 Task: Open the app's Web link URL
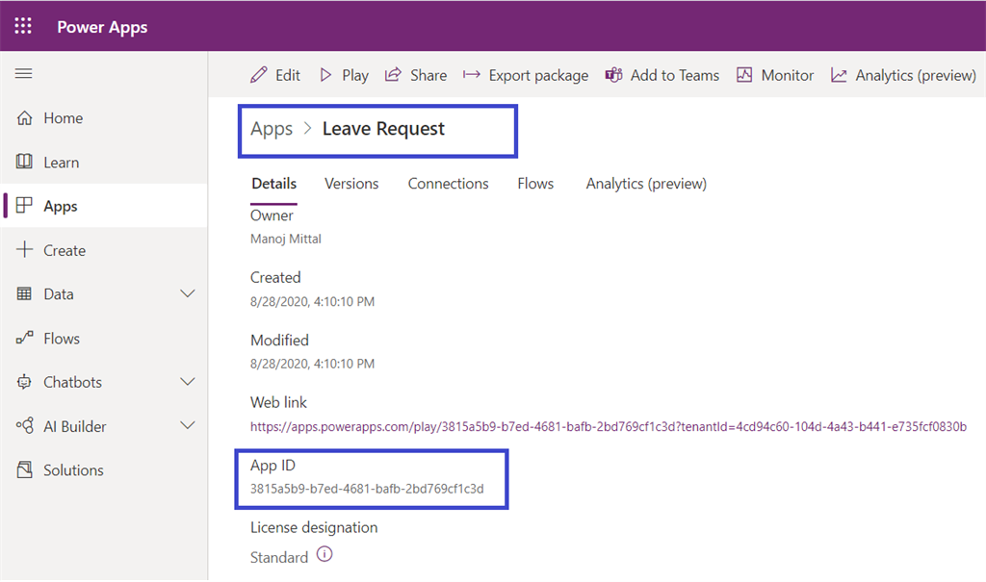pos(607,427)
